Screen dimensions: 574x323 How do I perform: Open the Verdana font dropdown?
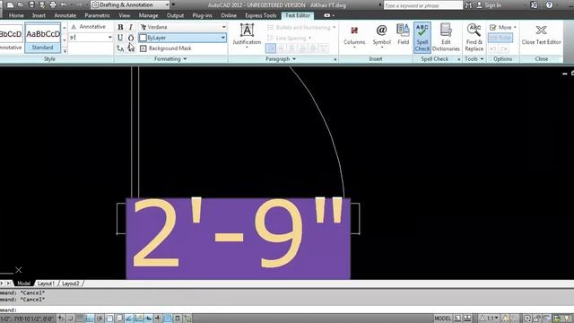tap(183, 27)
